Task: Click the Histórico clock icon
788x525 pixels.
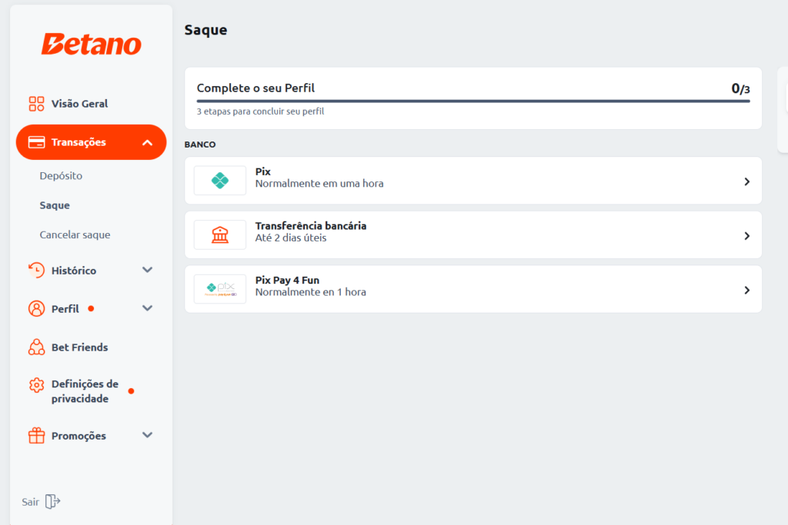Action: click(36, 270)
